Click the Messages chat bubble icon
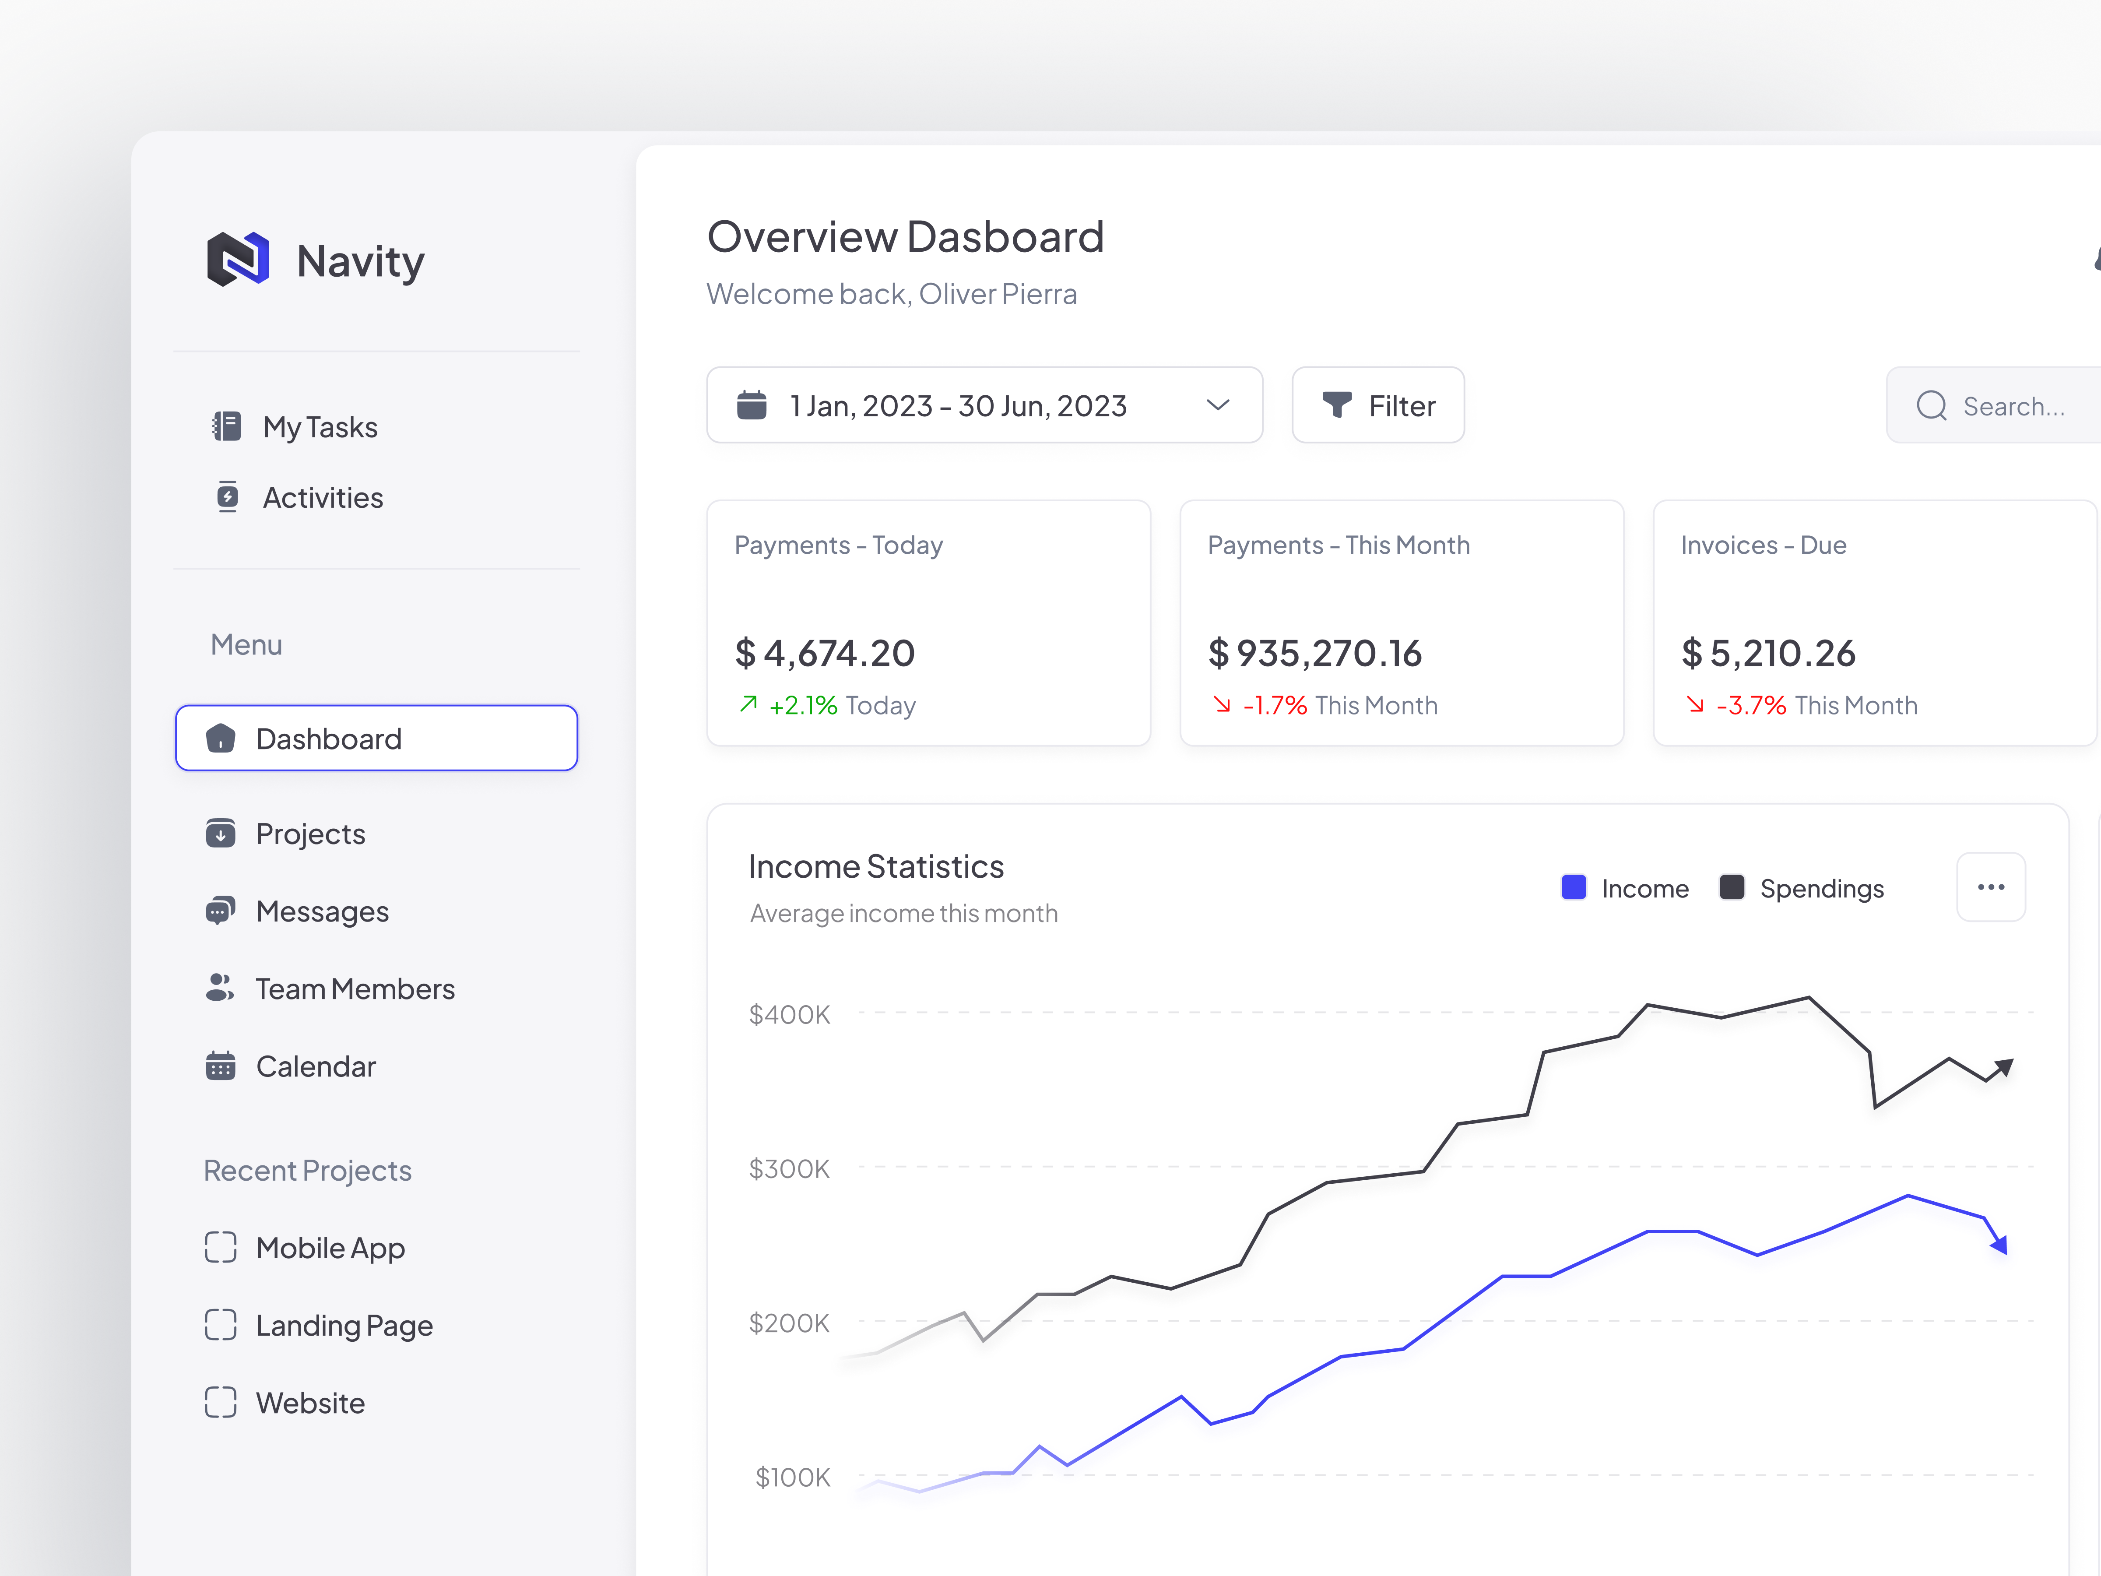Viewport: 2101px width, 1576px height. pyautogui.click(x=221, y=910)
